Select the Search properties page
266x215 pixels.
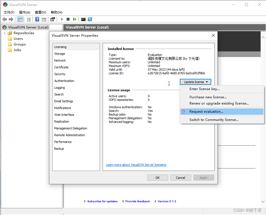click(x=76, y=94)
